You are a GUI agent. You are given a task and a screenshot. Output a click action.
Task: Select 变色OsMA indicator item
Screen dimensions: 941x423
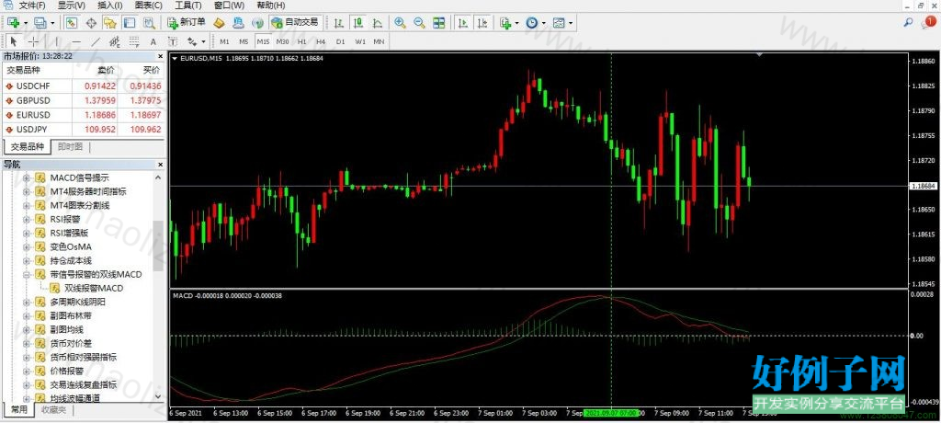click(x=70, y=247)
